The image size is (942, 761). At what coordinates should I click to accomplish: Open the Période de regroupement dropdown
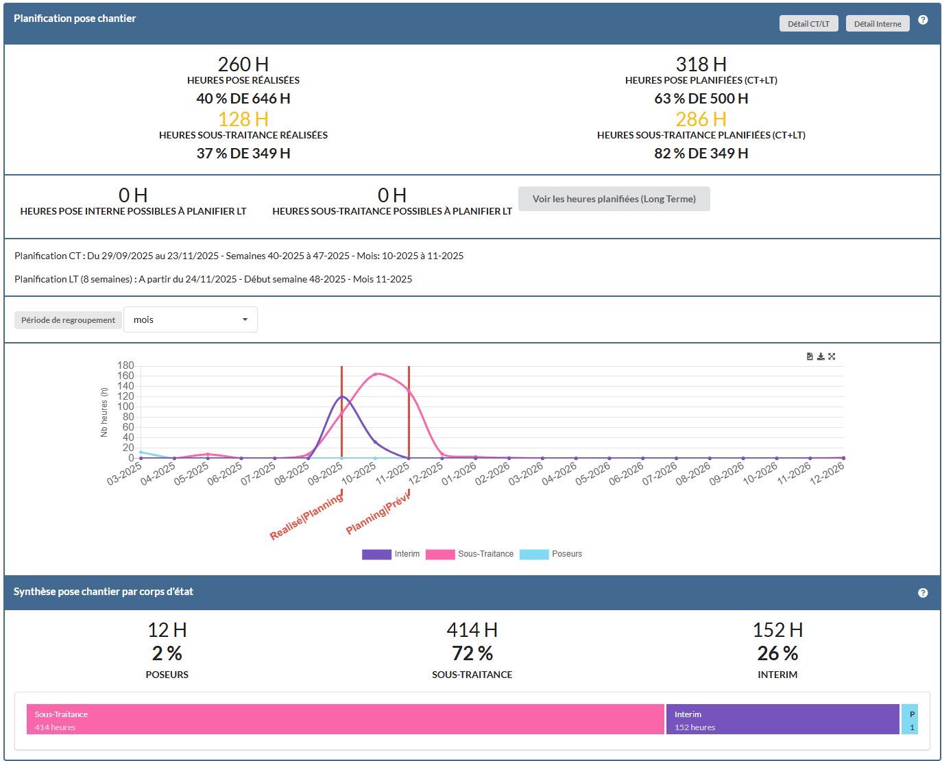[x=190, y=319]
